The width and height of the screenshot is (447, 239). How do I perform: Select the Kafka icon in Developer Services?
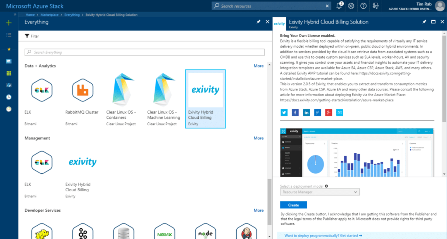(83, 232)
